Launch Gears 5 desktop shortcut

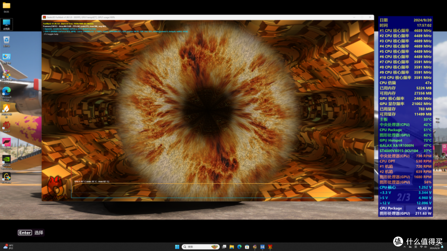(x=6, y=126)
